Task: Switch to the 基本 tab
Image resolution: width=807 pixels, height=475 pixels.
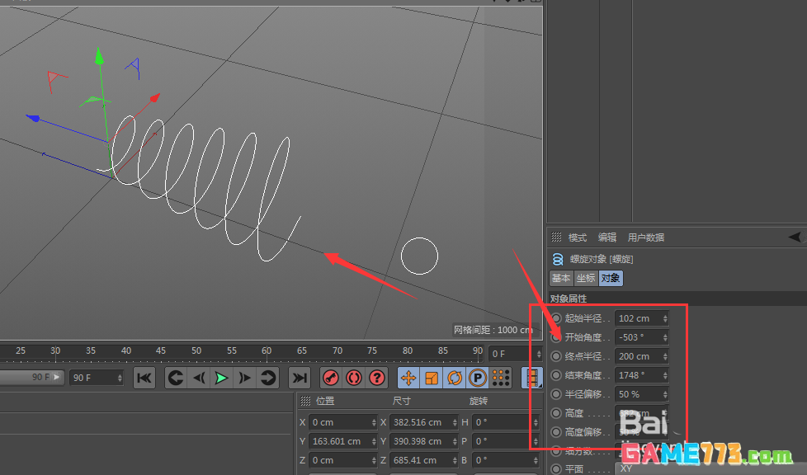Action: 561,279
